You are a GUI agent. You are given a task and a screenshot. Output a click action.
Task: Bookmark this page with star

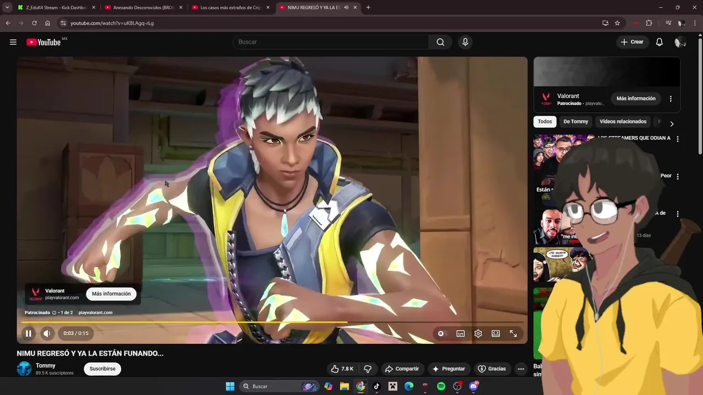click(617, 23)
